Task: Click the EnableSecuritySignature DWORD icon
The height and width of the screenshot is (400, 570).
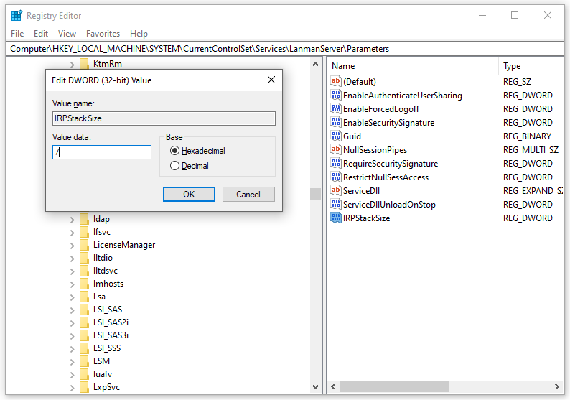Action: pyautogui.click(x=335, y=123)
